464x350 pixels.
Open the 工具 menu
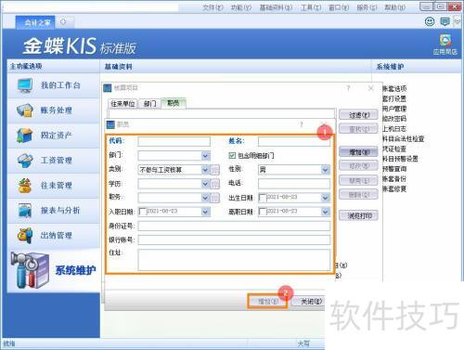coord(311,7)
